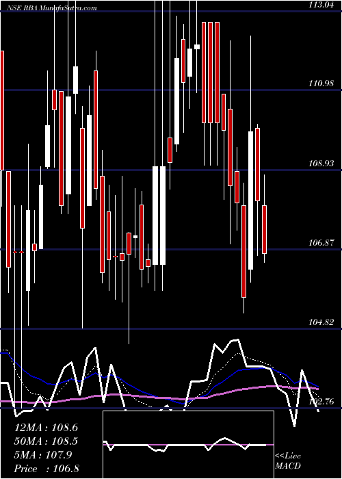Click the 106.87 price level label

(x=321, y=242)
